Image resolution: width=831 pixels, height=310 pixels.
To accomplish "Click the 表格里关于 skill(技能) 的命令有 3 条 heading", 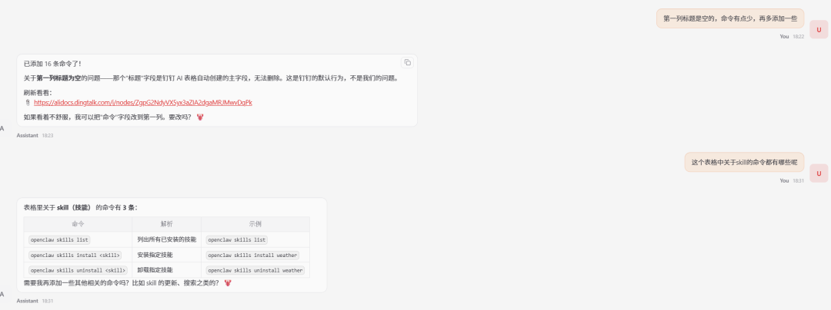I will 81,207.
